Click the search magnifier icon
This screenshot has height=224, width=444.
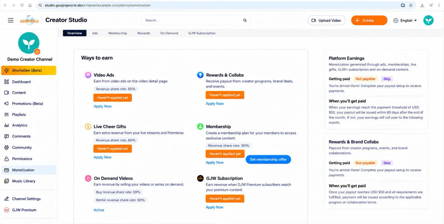coord(245,20)
